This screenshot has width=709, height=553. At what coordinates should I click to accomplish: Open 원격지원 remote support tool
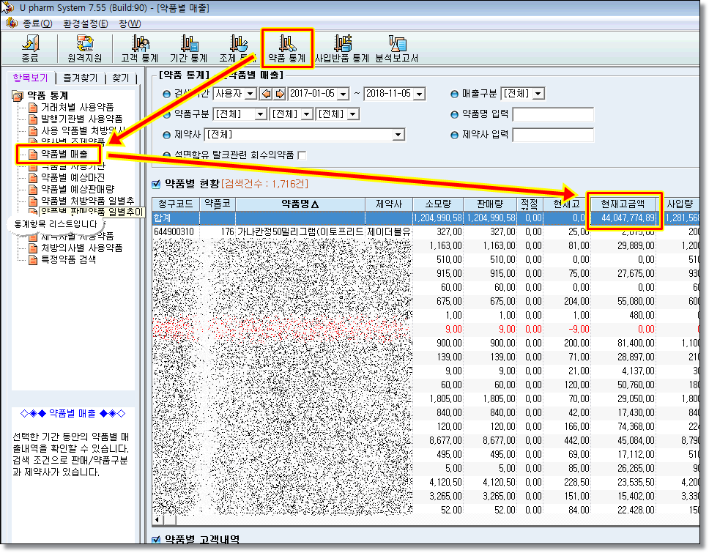[84, 48]
